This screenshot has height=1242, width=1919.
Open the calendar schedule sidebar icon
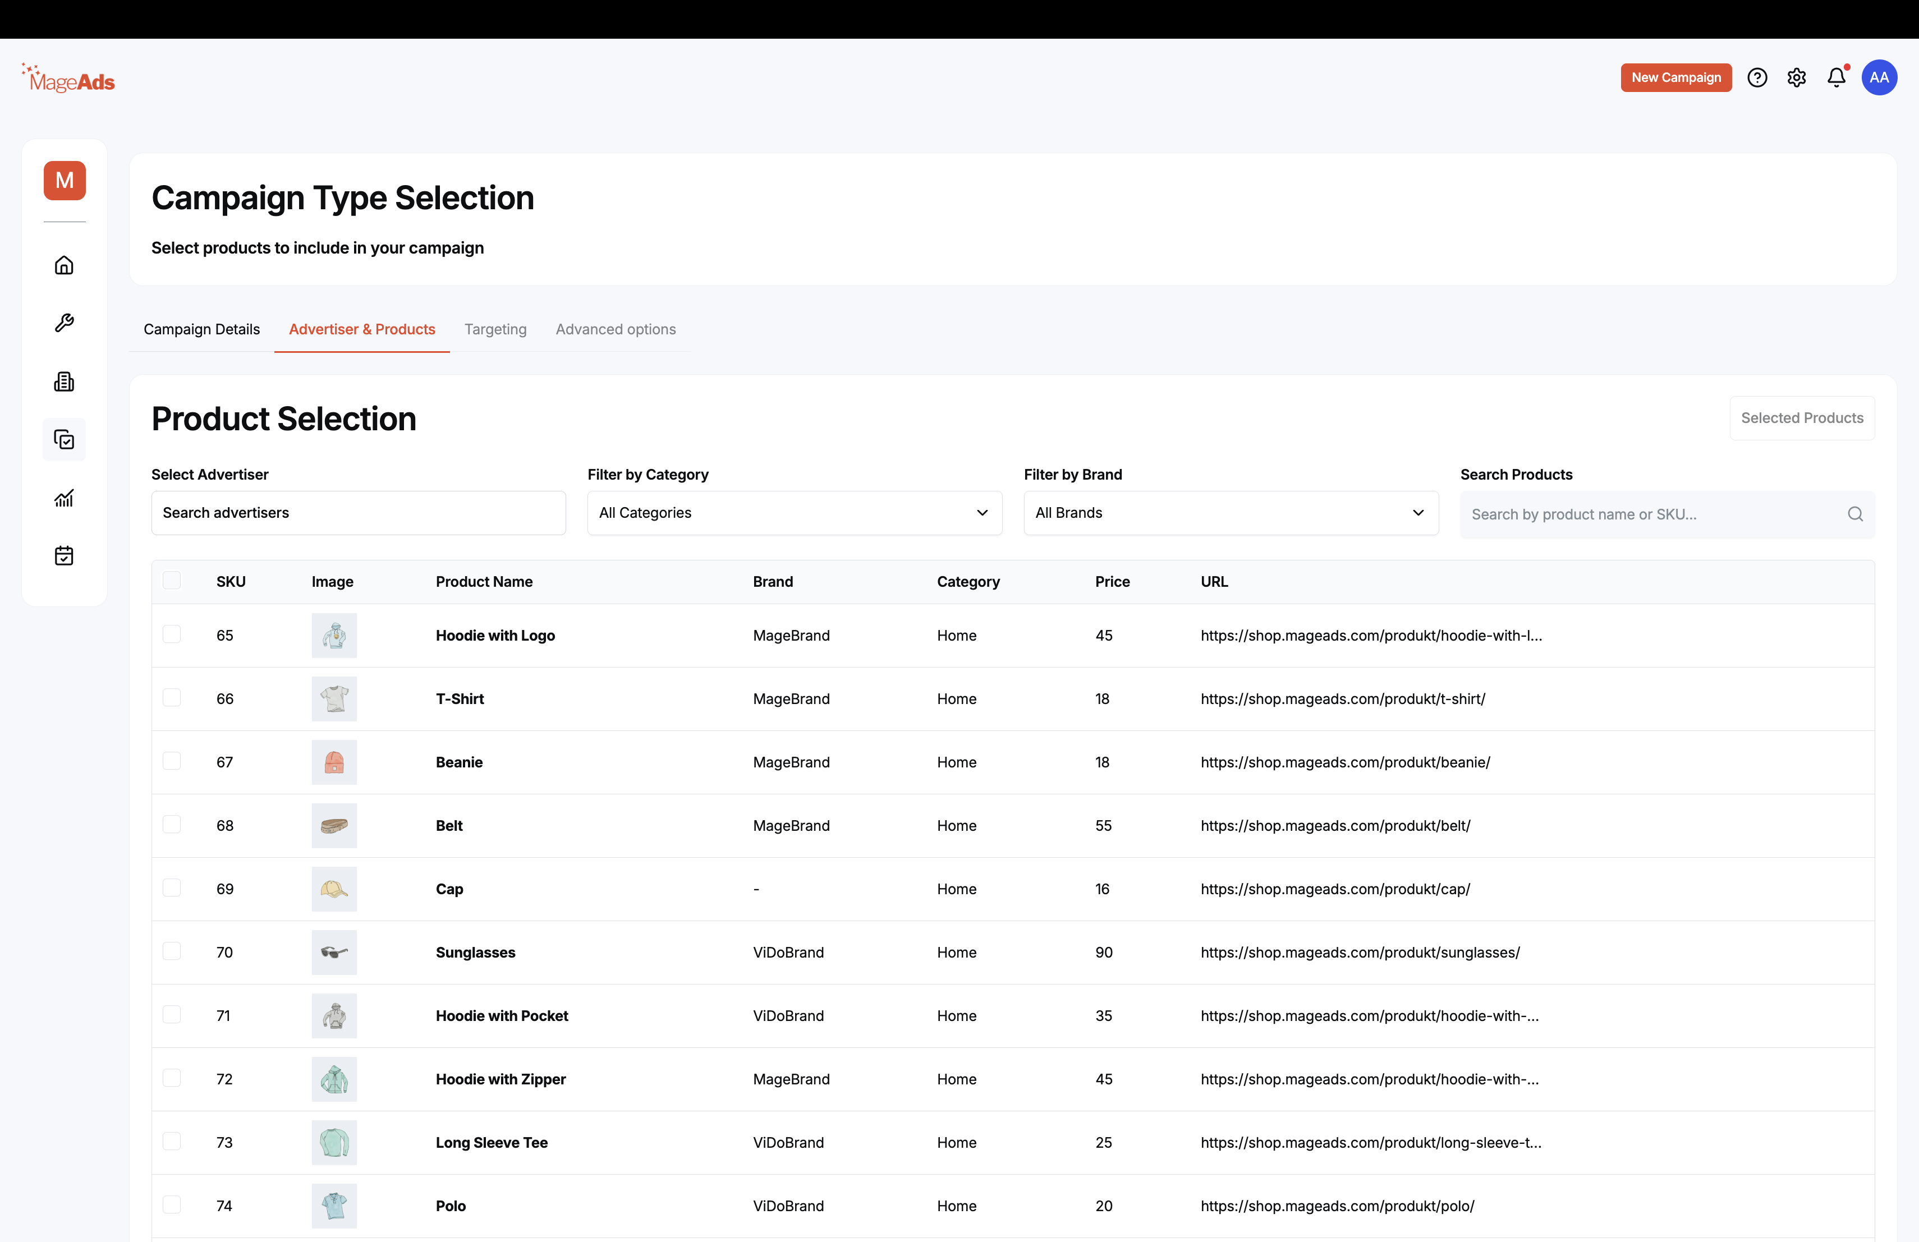pyautogui.click(x=64, y=556)
